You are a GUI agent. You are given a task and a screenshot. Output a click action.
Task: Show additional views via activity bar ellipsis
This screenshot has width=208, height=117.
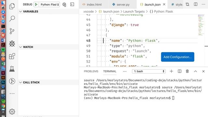(12, 94)
